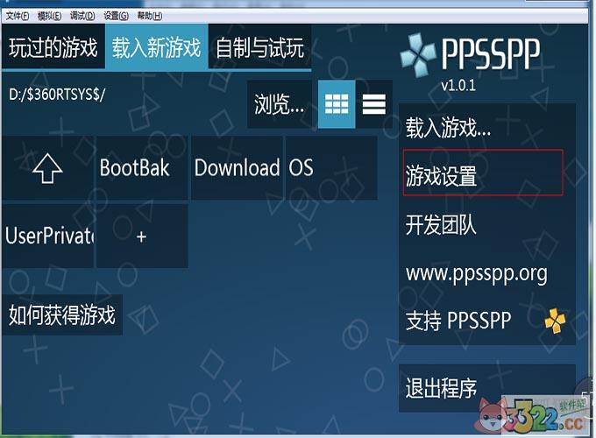Click 退出程序 to exit
Screen dimensions: 596x438
tap(487, 388)
